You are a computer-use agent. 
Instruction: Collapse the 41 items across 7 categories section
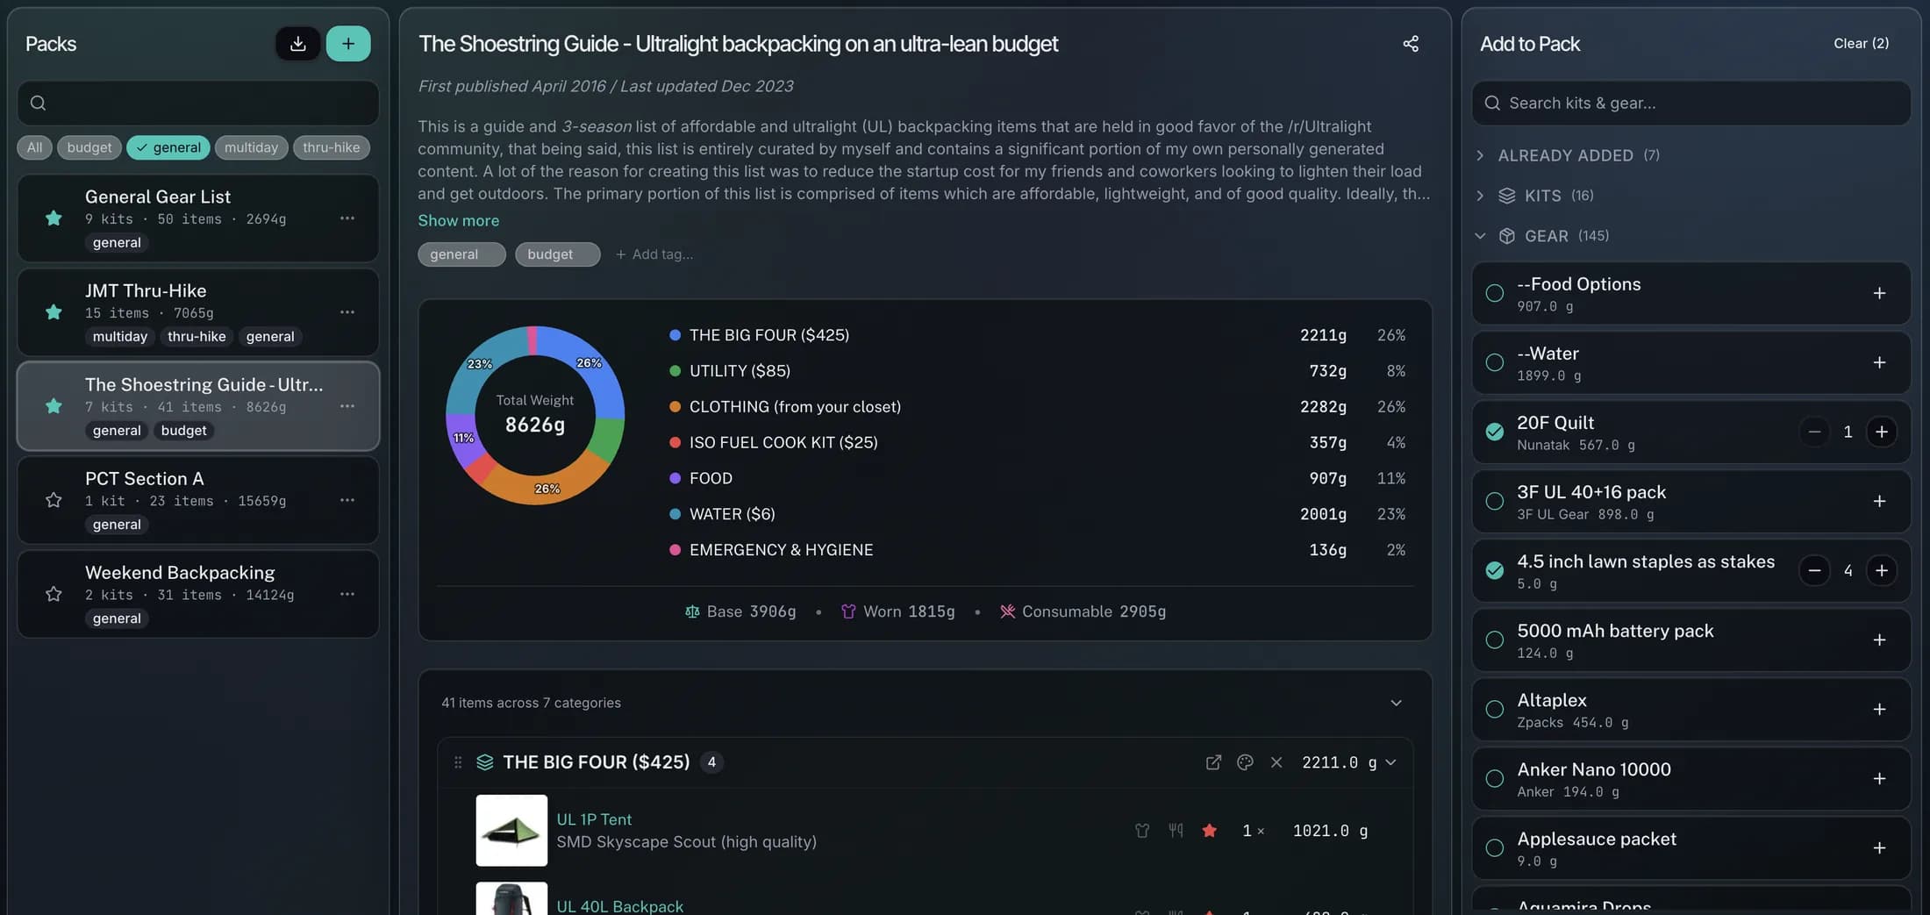(x=1396, y=703)
